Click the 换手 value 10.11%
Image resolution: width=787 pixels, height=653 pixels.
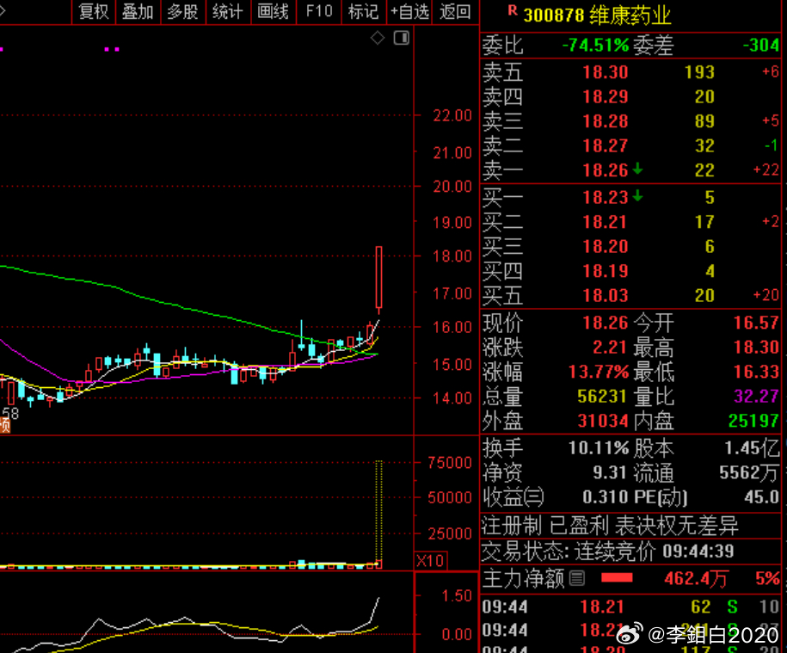click(x=599, y=448)
